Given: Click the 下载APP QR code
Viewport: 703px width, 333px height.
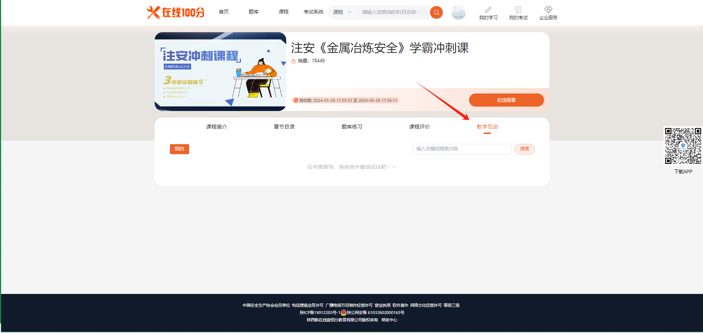Looking at the screenshot, I should coord(683,146).
